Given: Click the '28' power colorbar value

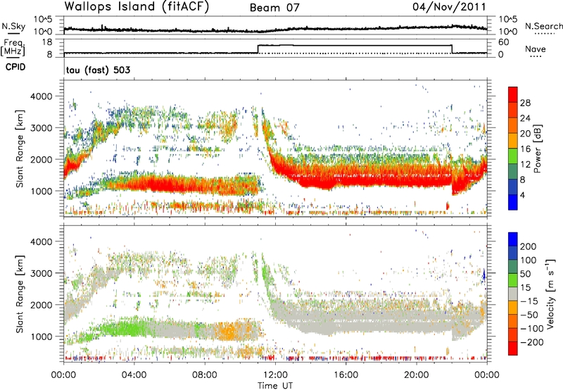Looking at the screenshot, I should pyautogui.click(x=525, y=103).
